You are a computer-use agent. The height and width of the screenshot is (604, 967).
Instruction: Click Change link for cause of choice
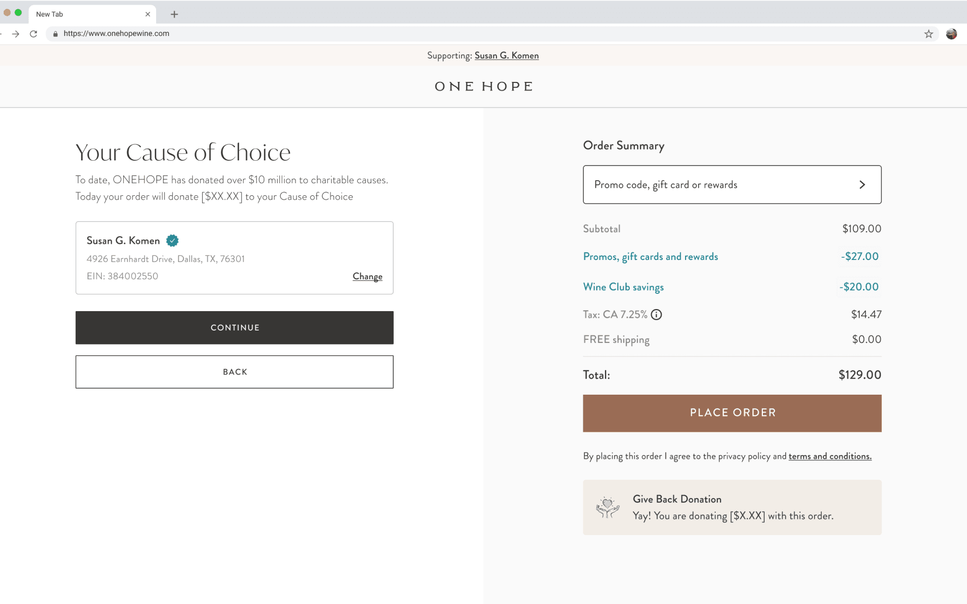(x=367, y=276)
